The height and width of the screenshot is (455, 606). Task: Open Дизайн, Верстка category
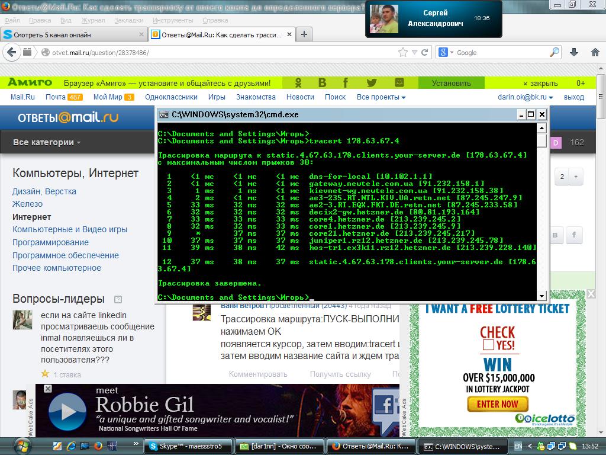click(x=44, y=191)
